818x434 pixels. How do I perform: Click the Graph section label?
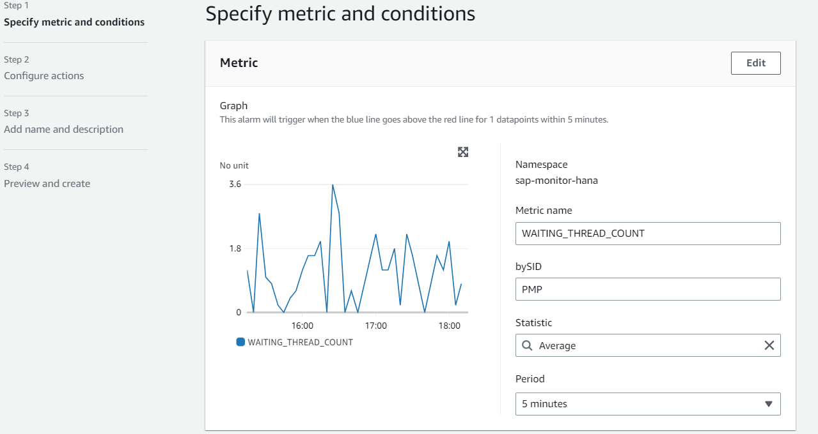click(233, 106)
